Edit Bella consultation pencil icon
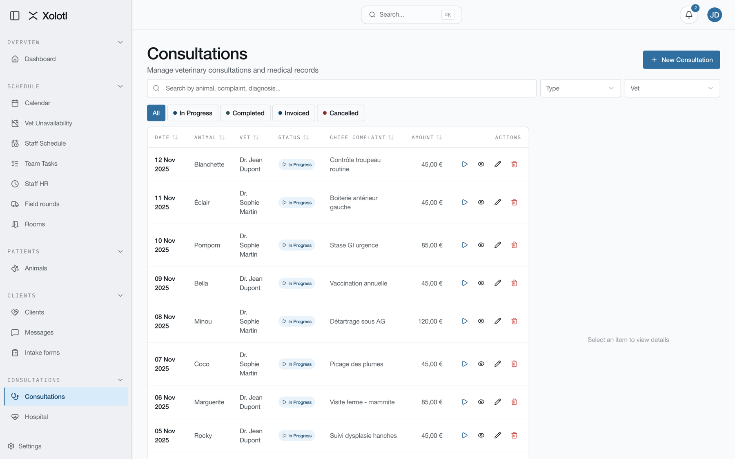The image size is (735, 459). tap(497, 283)
